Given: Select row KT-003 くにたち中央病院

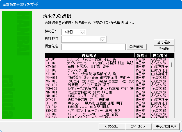Looking at the screenshot, I should [x=89, y=74].
